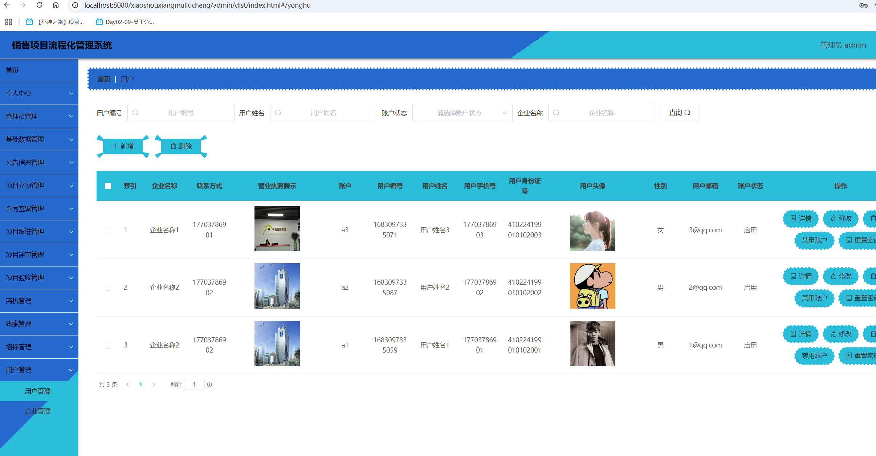Click the site info icon in the address bar
876x456 pixels.
pyautogui.click(x=75, y=5)
